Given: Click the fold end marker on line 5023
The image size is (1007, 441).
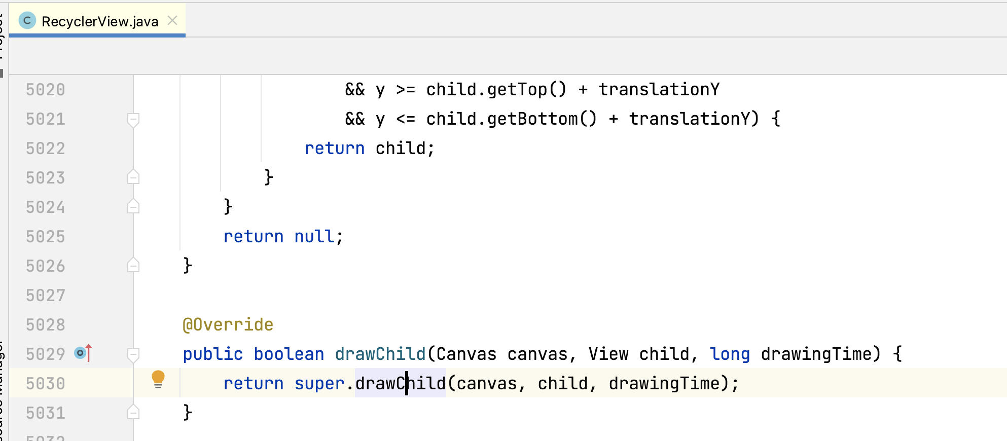Looking at the screenshot, I should coord(133,177).
